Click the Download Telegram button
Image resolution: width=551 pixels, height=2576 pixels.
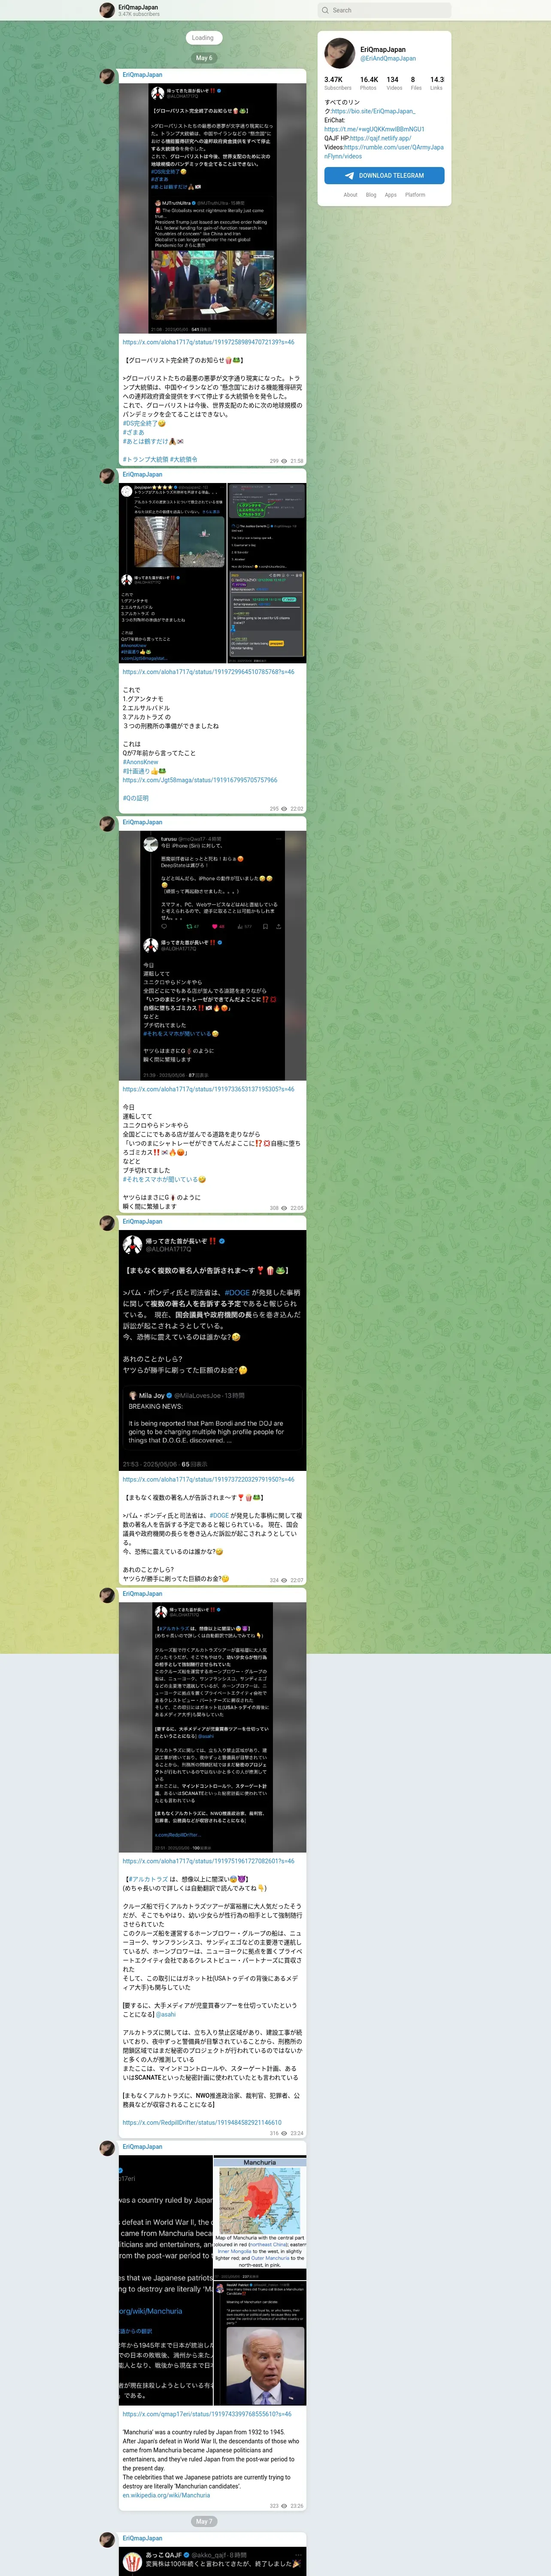(384, 175)
